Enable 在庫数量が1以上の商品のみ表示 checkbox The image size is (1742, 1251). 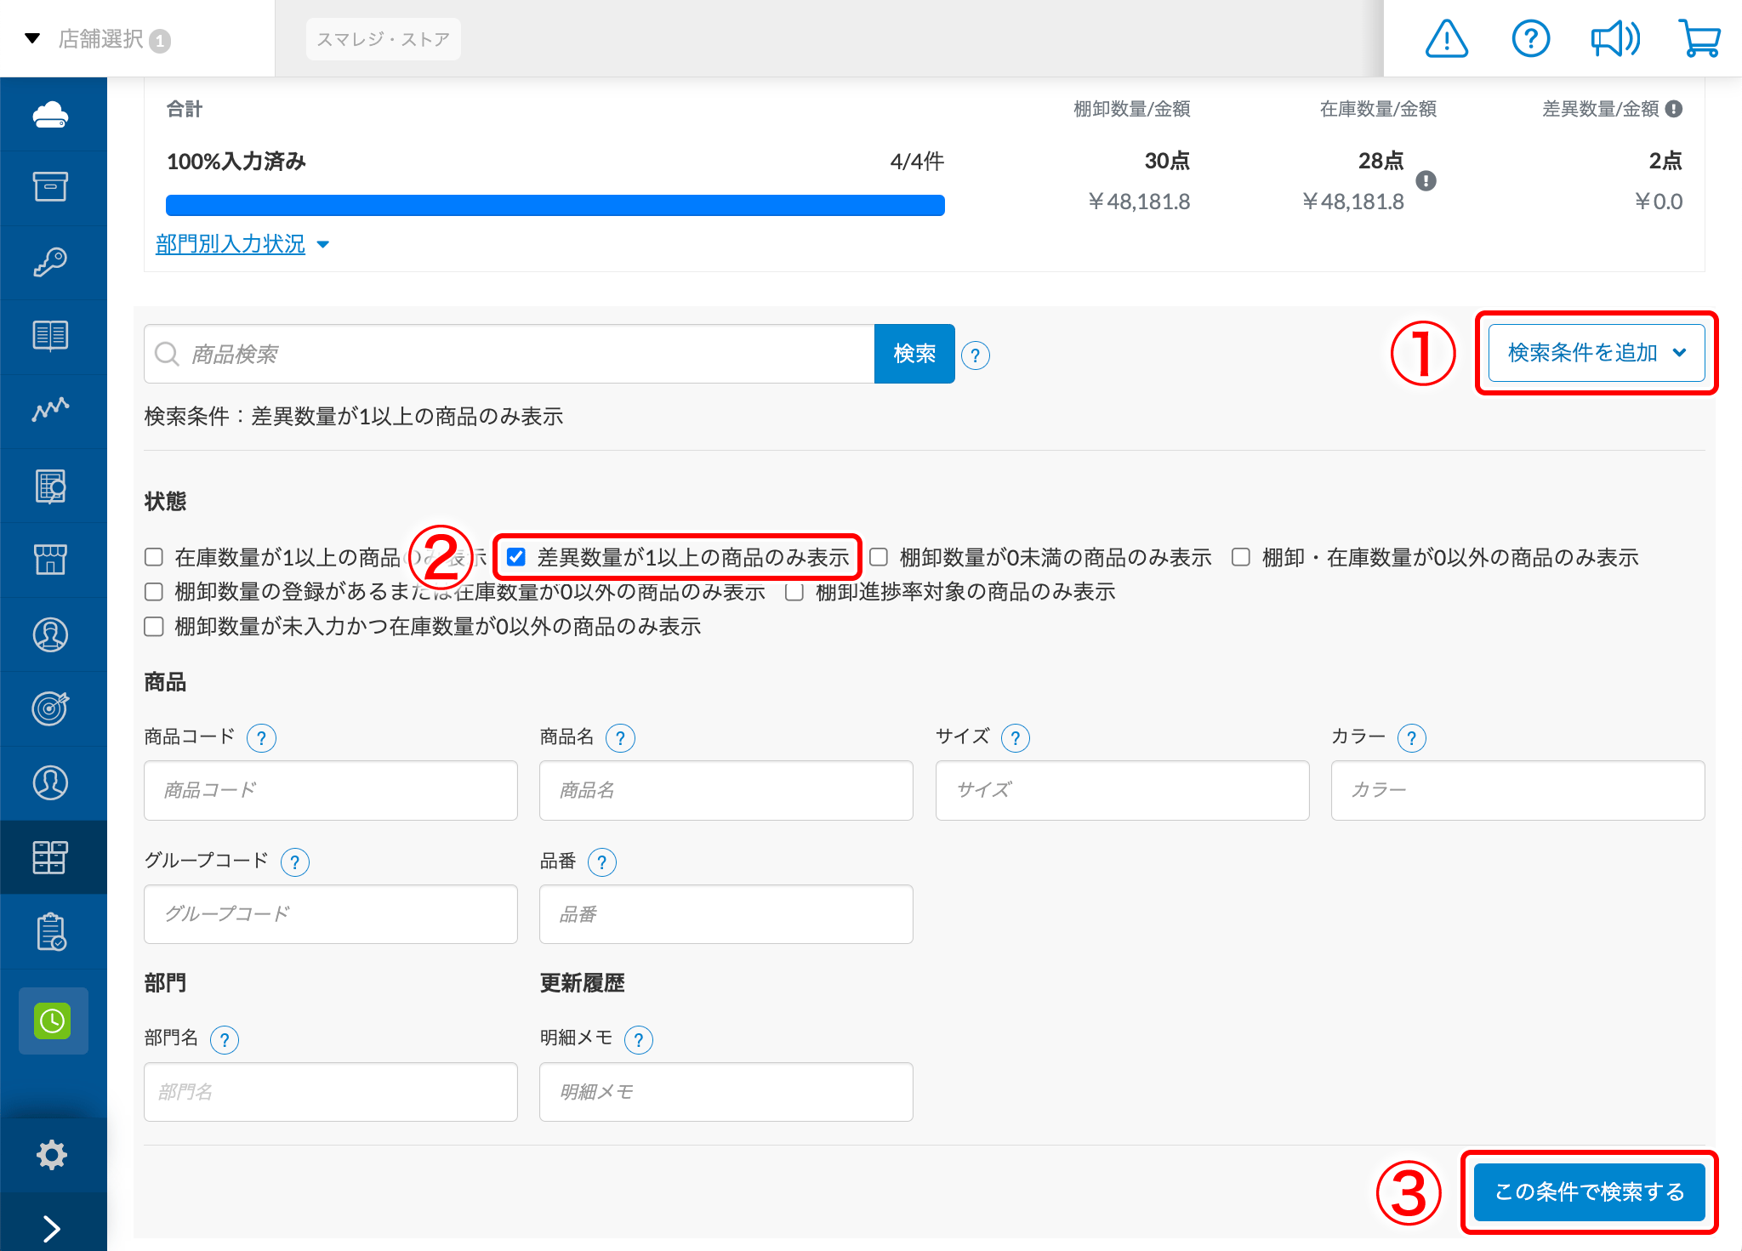click(154, 556)
